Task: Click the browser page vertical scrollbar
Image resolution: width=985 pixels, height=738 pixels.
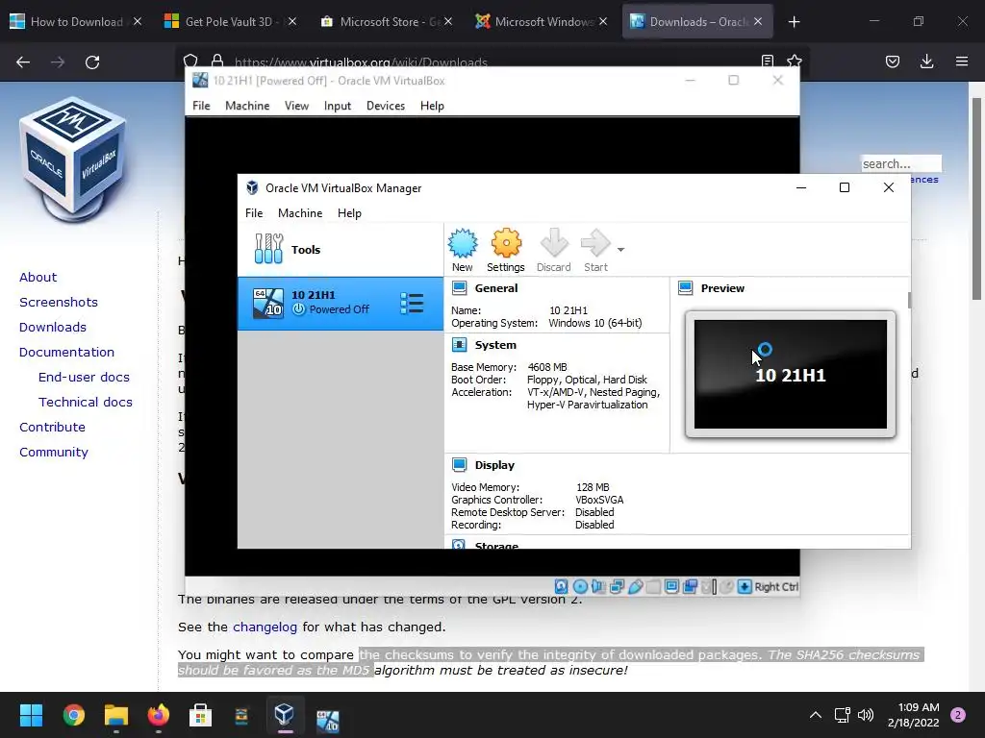Action: click(x=976, y=201)
